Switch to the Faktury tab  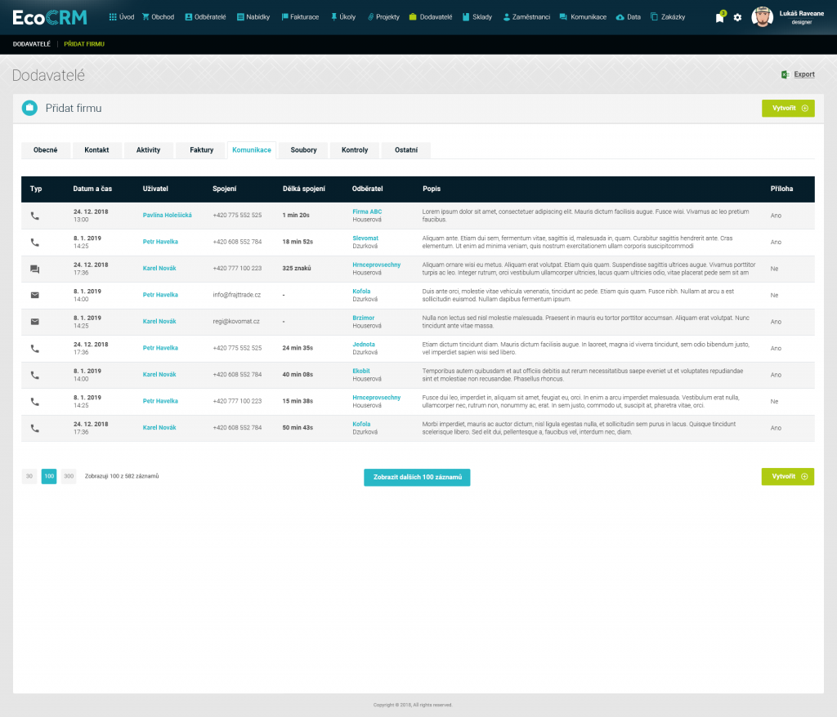coord(201,150)
